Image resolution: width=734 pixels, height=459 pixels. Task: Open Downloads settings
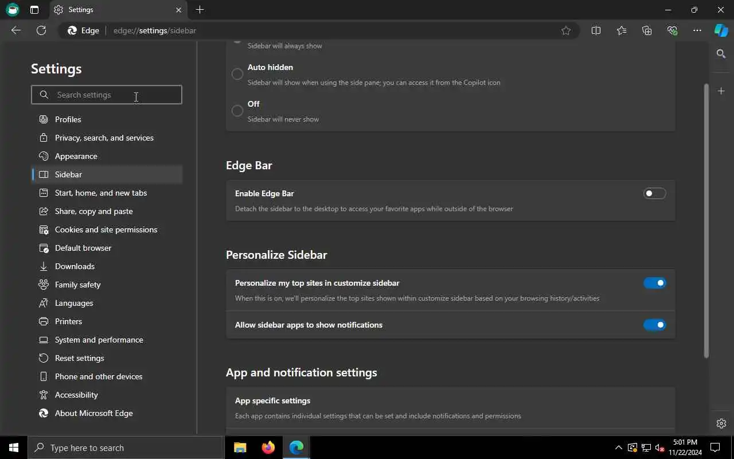tap(107, 266)
